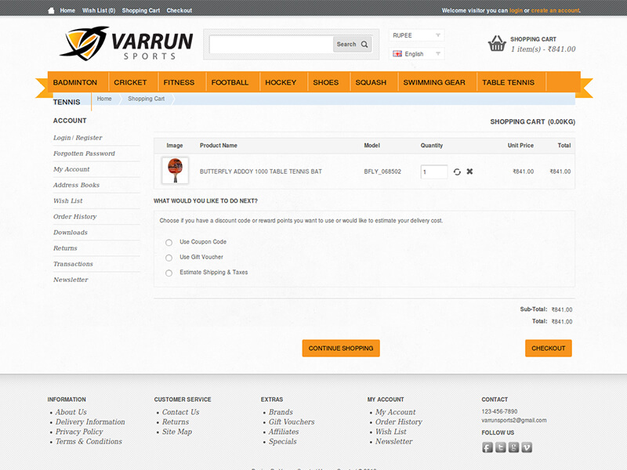Click the Search button with magnifier
Image resolution: width=627 pixels, height=470 pixels.
[352, 45]
